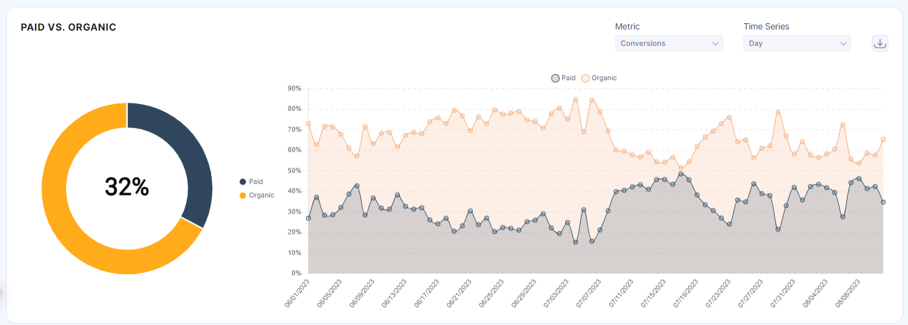Expand the Metric dropdown chevron arrow
The width and height of the screenshot is (908, 325).
pos(715,43)
